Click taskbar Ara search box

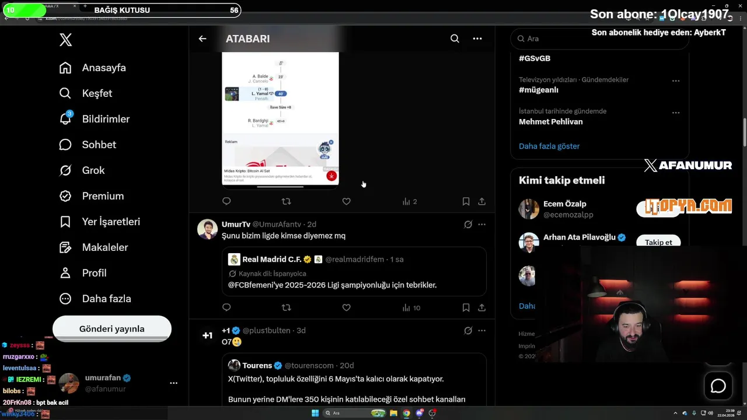pos(355,413)
